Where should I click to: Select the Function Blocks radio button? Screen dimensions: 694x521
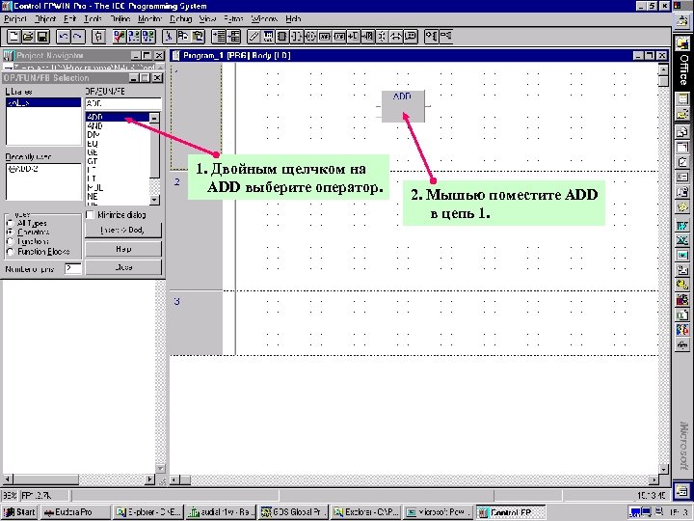point(11,252)
